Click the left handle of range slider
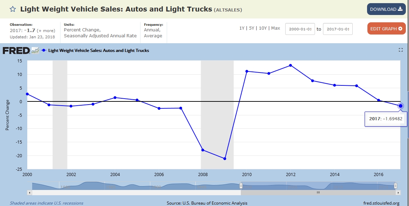This screenshot has width=409, height=206. (x=241, y=186)
